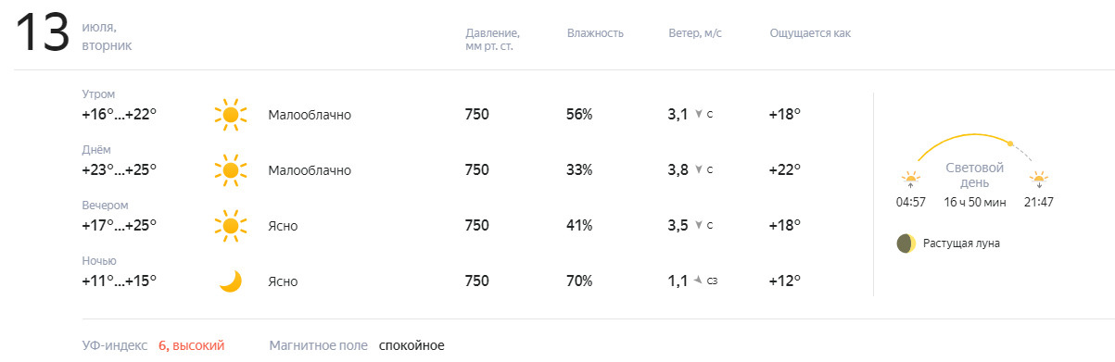The height and width of the screenshot is (362, 1115).
Task: Click the Ветер, м/с column header
Action: (x=695, y=33)
